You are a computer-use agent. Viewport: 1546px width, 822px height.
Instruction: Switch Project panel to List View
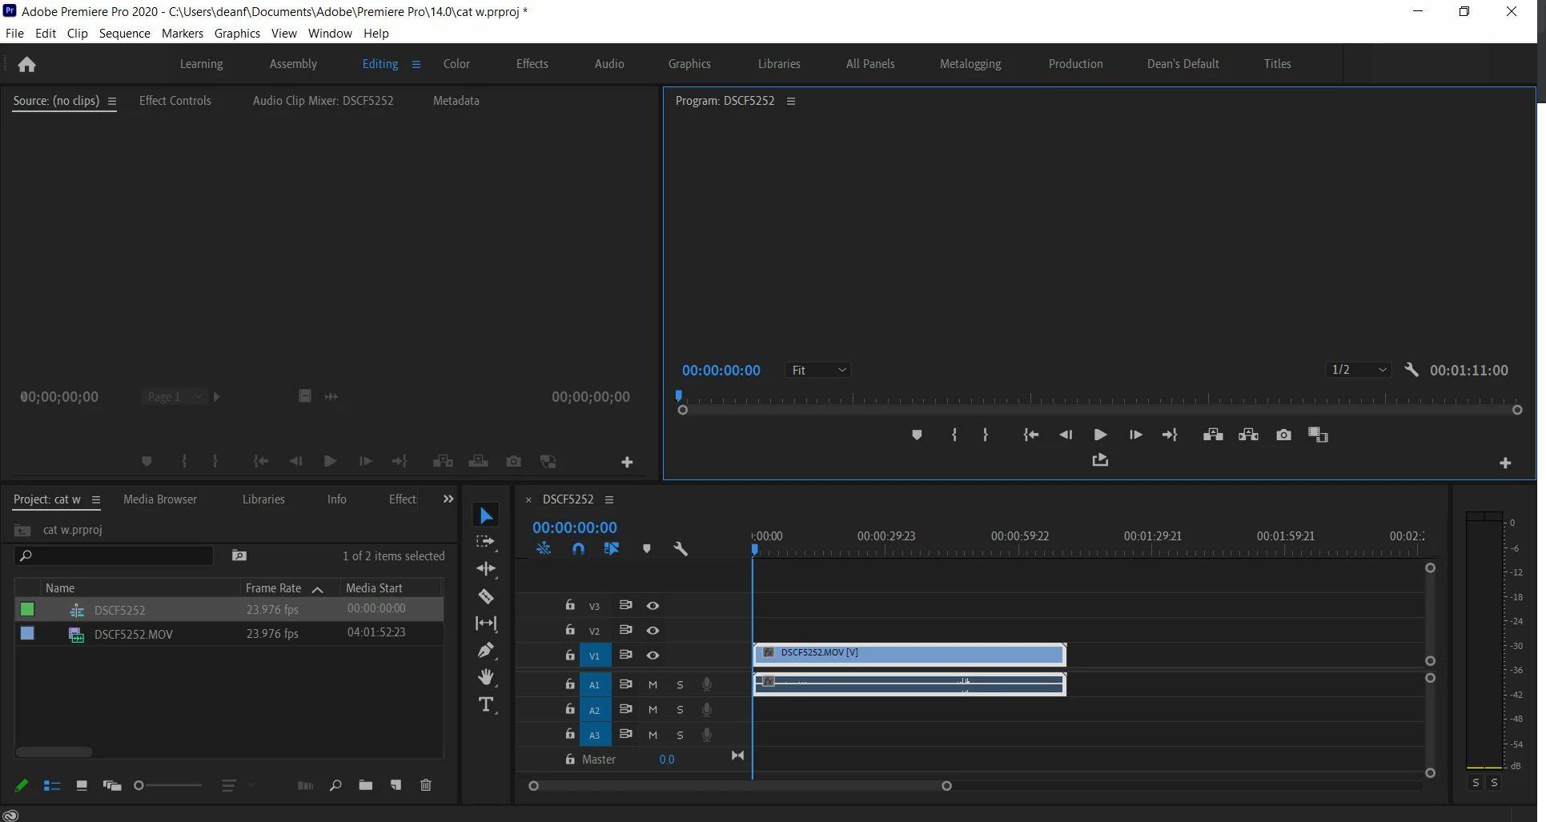52,786
